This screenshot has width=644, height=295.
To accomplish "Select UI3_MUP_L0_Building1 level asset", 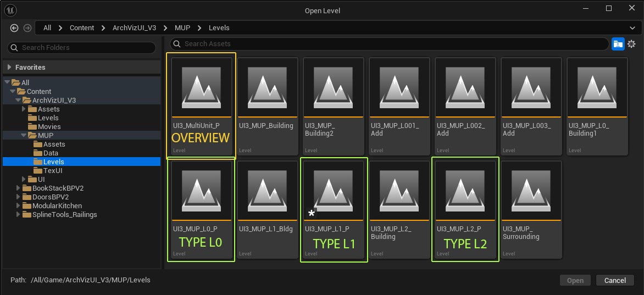I will pyautogui.click(x=597, y=106).
